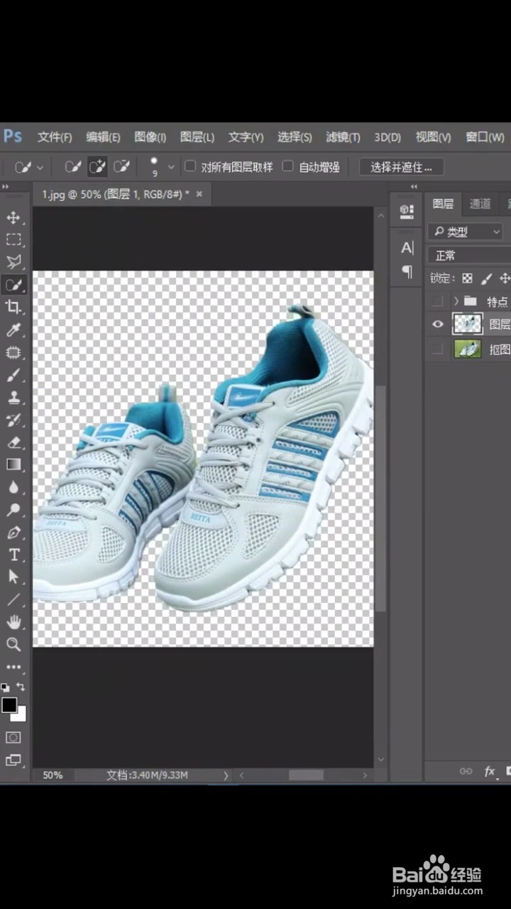The height and width of the screenshot is (909, 511).
Task: Open the Paragraph panel icon
Action: [407, 271]
